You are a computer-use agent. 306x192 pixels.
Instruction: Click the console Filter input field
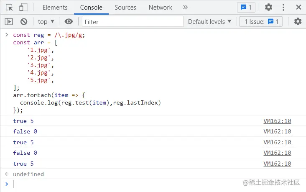coord(133,22)
